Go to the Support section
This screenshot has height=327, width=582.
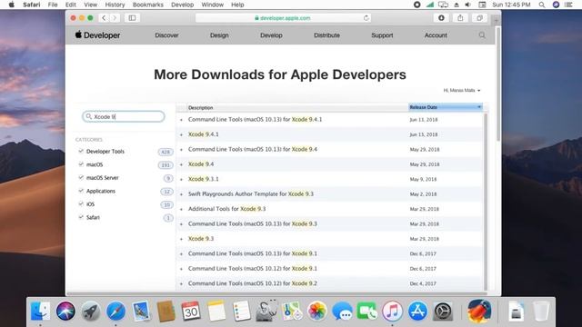coord(382,35)
